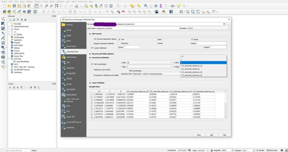Image resolution: width=288 pixels, height=152 pixels.
Task: Check the Comma delimiter checkbox
Action: click(x=156, y=43)
